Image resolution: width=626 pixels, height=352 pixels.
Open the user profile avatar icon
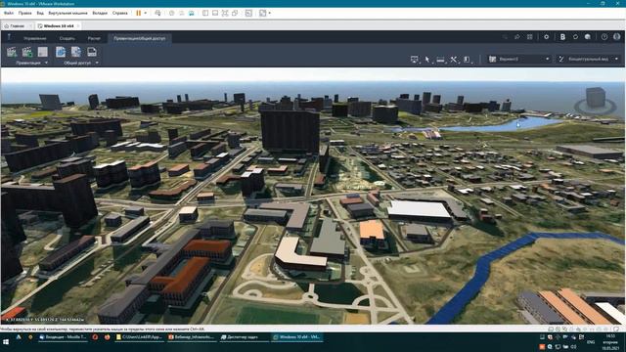pos(617,37)
